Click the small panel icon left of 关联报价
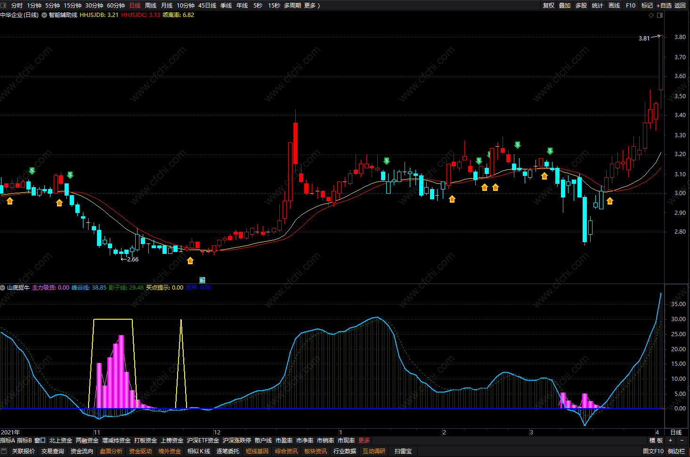 (x=4, y=451)
